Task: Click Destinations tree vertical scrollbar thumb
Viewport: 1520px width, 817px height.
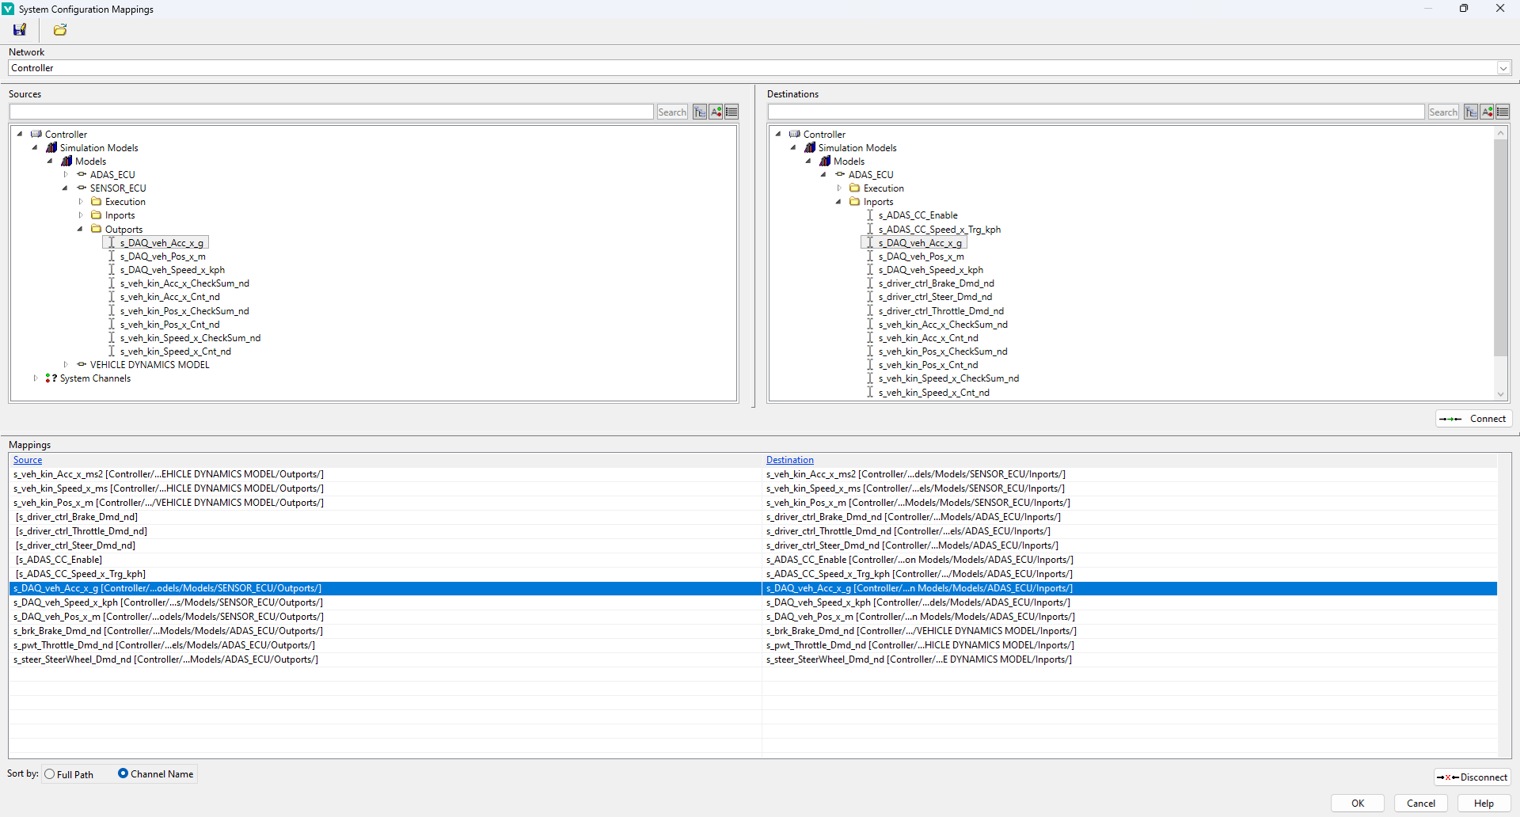Action: (1500, 248)
